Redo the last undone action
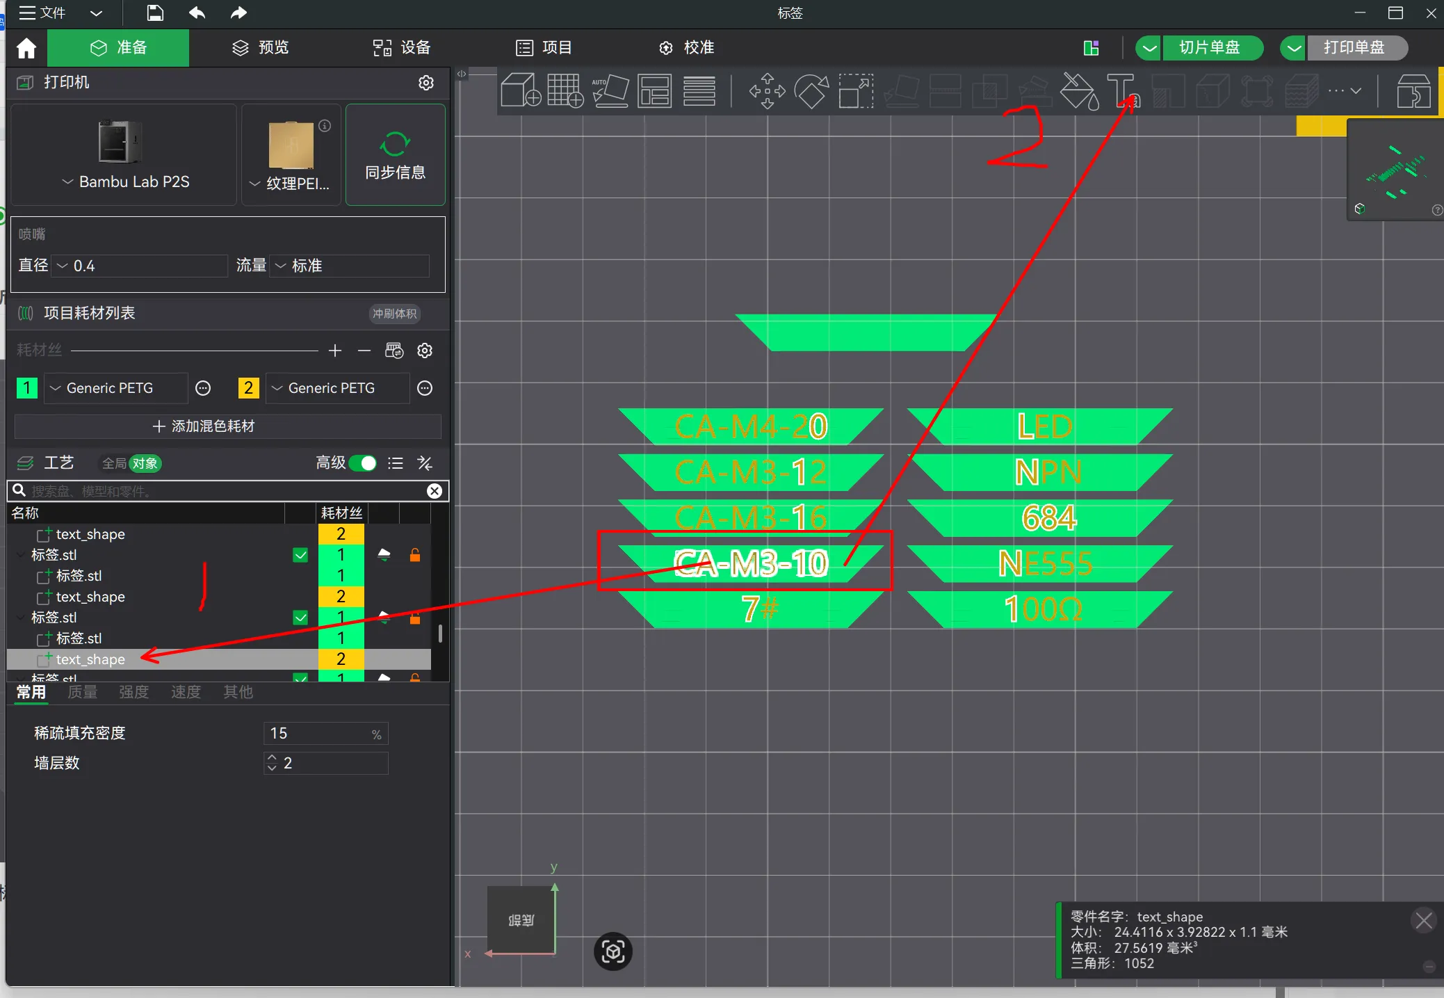 [238, 13]
